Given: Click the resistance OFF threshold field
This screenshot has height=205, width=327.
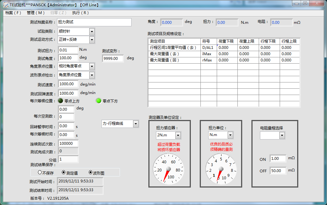Looking at the screenshot, I should coord(278,171).
